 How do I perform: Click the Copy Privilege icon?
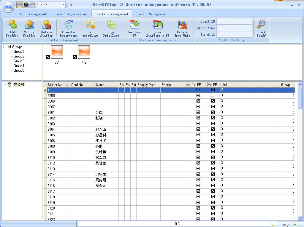111,25
